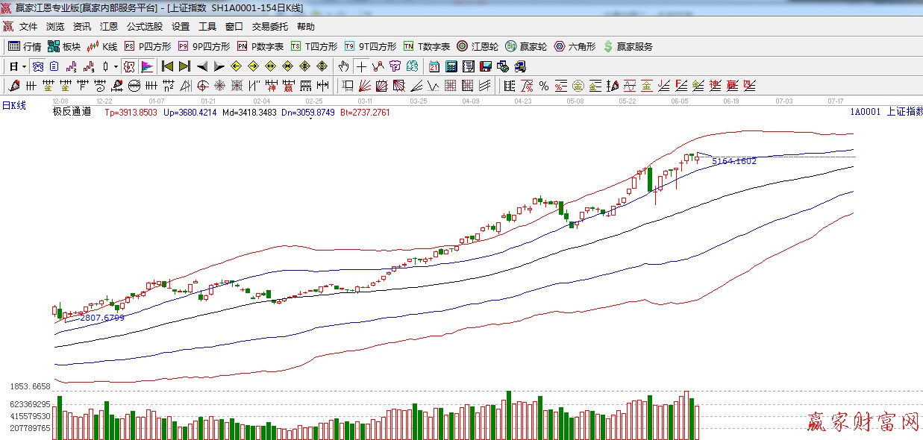The width and height of the screenshot is (923, 440).
Task: Open the 江恩 menu
Action: pos(109,26)
